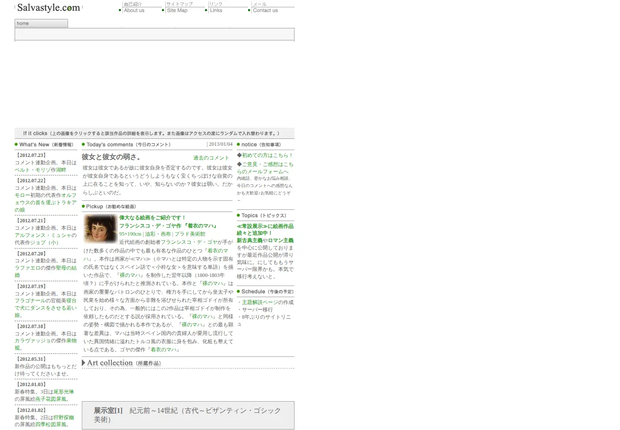The height and width of the screenshot is (430, 620).
Task: Click the What's New section heading
Action: click(46, 144)
